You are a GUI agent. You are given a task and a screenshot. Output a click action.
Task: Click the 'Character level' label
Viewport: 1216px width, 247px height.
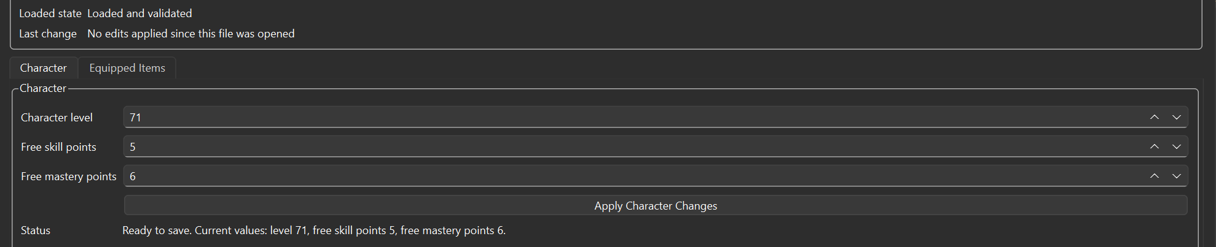(57, 118)
